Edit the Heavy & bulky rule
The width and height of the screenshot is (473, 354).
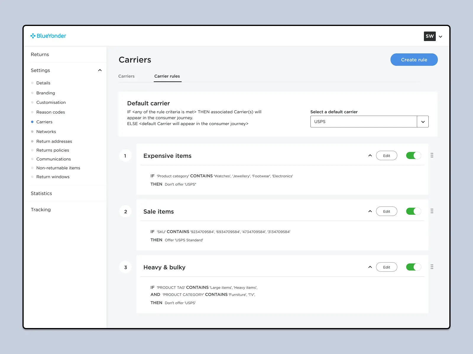[x=386, y=267]
